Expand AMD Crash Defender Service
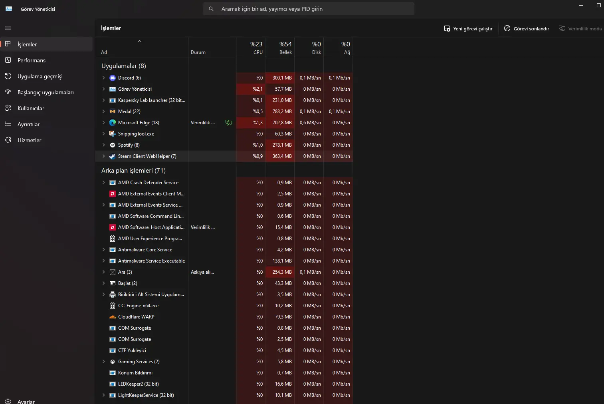This screenshot has height=404, width=604. (104, 183)
